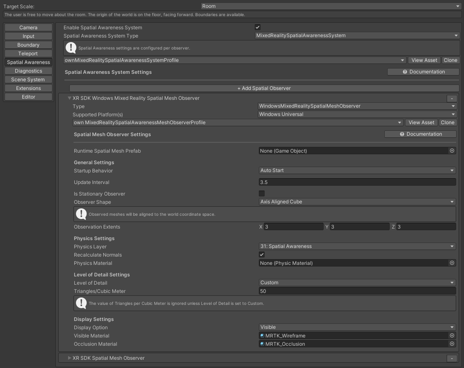Click object picker for Occlusion Material
The image size is (464, 368).
pos(452,344)
